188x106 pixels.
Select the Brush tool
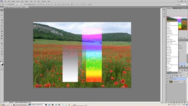(x=2, y=28)
